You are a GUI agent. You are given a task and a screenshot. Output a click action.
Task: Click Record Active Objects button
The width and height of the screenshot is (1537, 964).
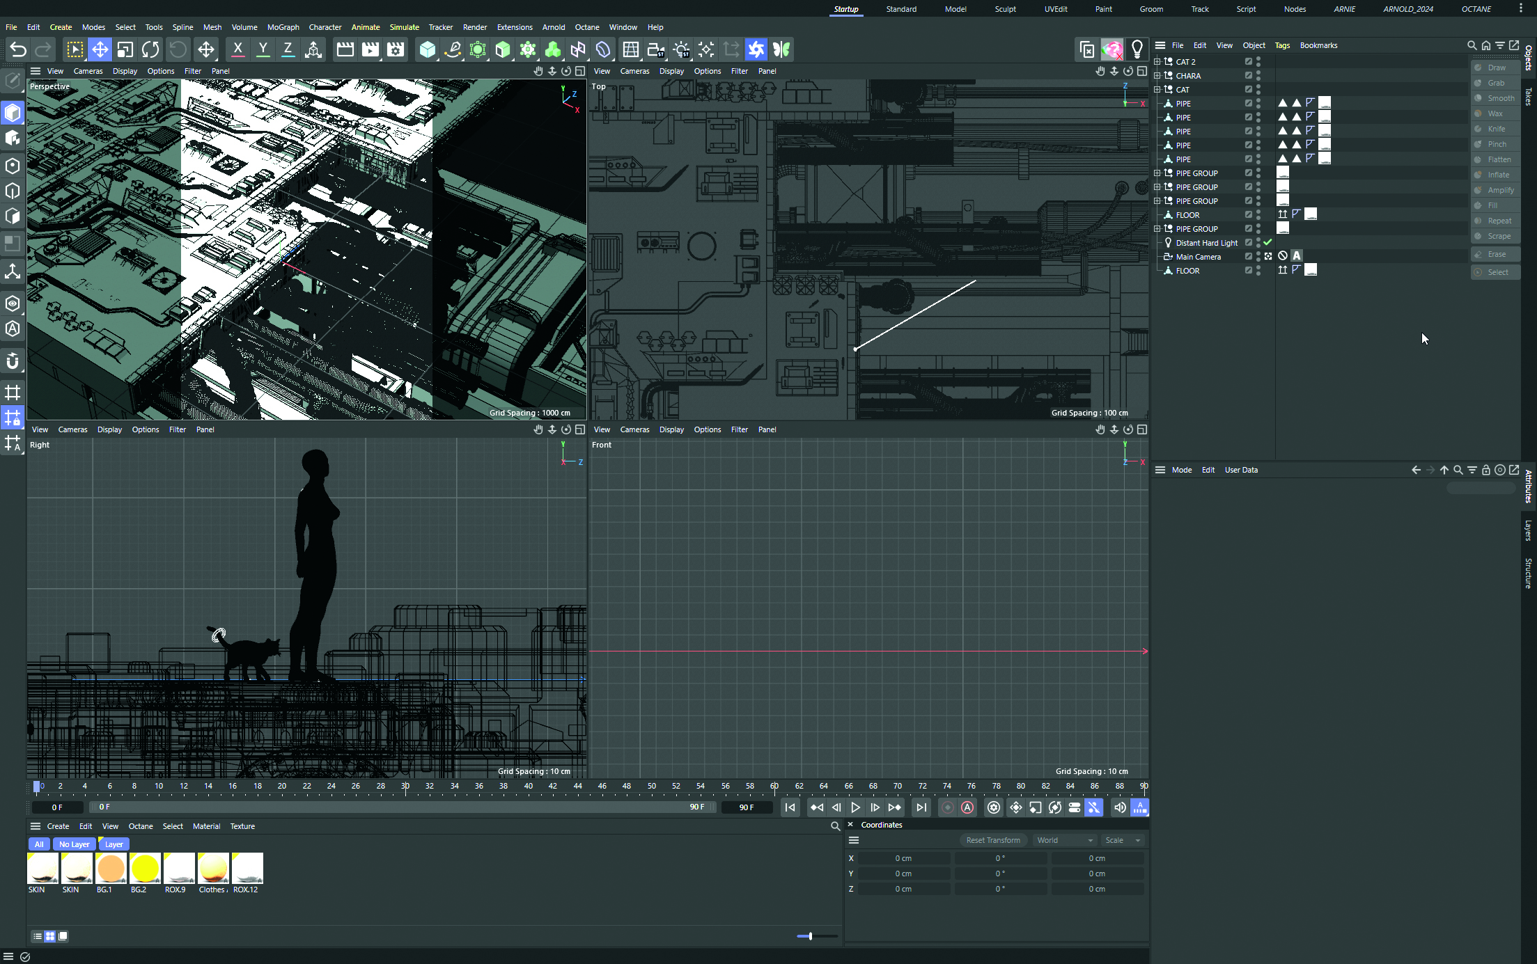click(948, 807)
